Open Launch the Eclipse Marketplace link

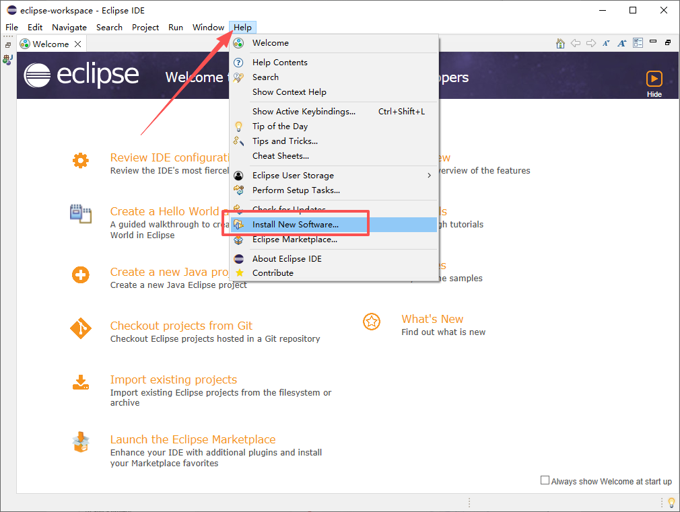[x=193, y=439]
